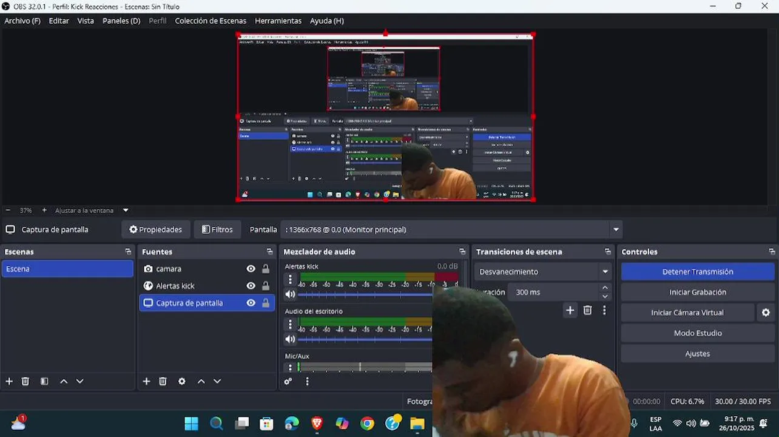This screenshot has width=779, height=437.
Task: Mute Alertas kick audio channel
Action: click(x=290, y=294)
